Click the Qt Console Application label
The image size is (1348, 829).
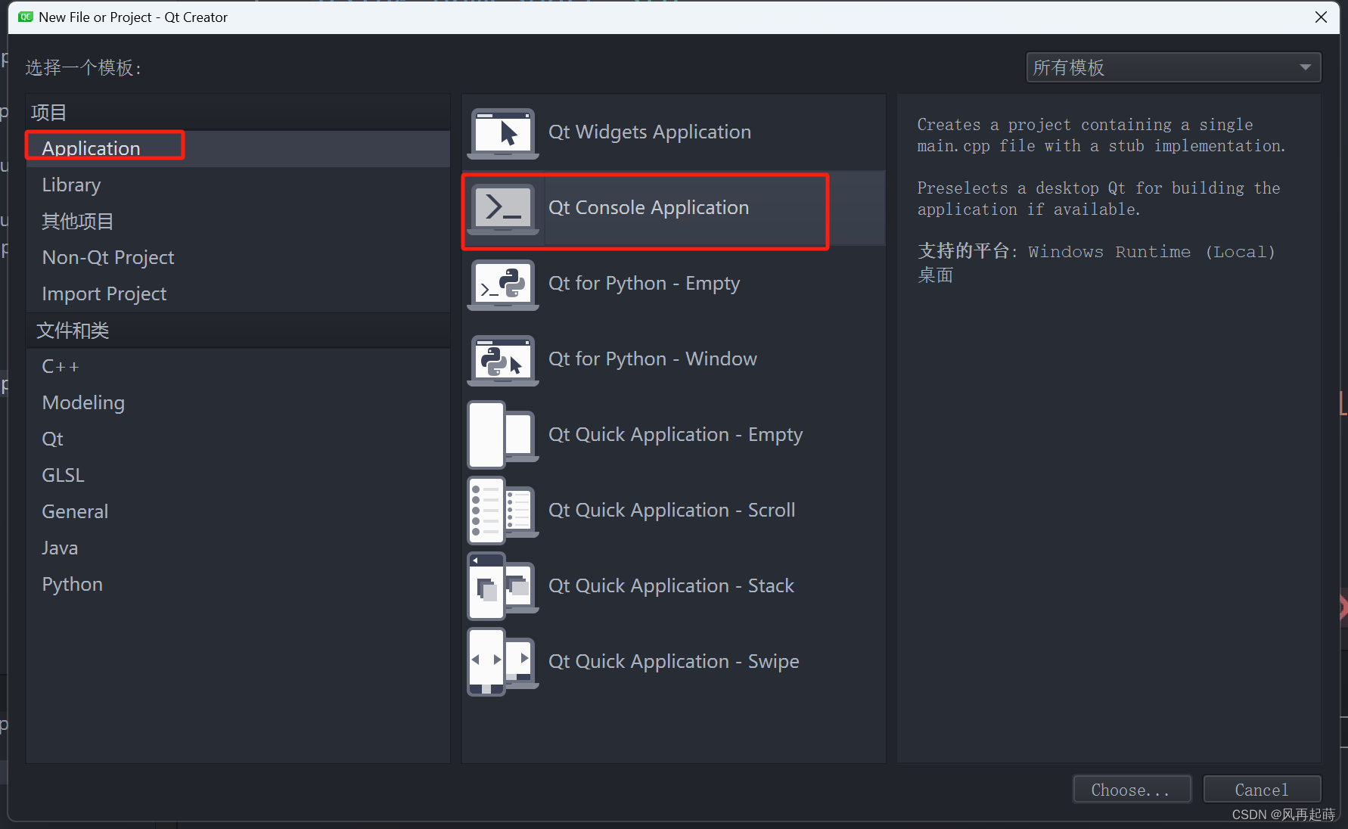[x=648, y=207]
